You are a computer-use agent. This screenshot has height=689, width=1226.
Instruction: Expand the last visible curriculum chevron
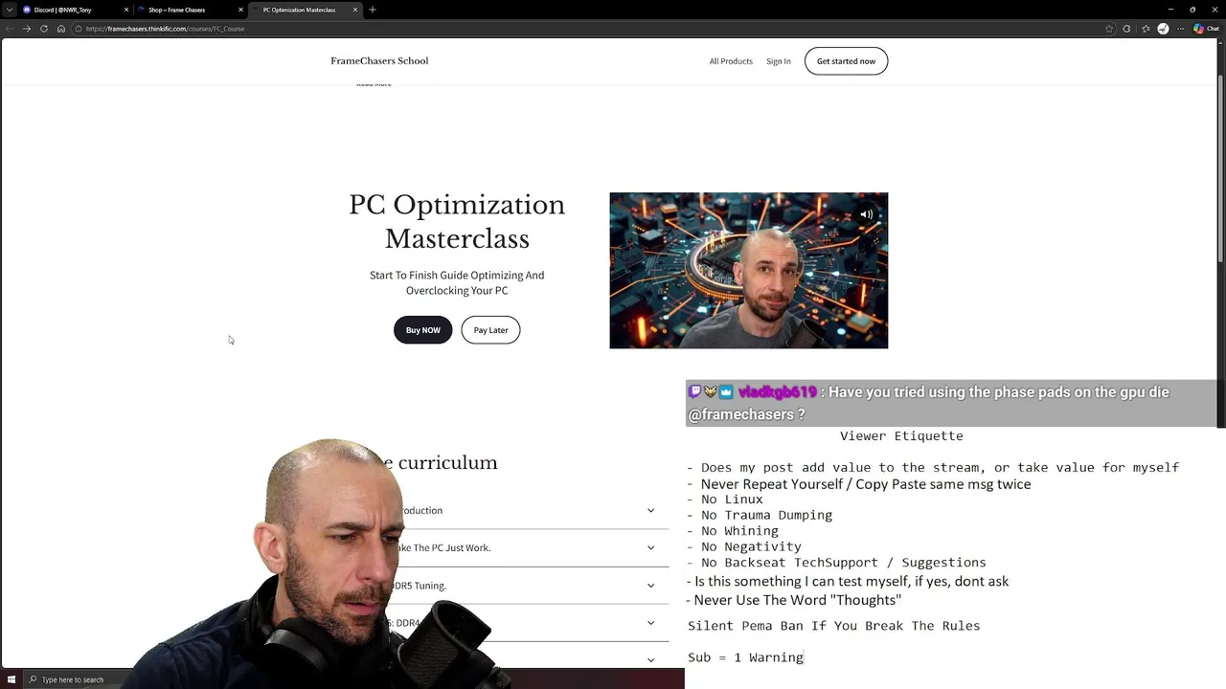(650, 659)
